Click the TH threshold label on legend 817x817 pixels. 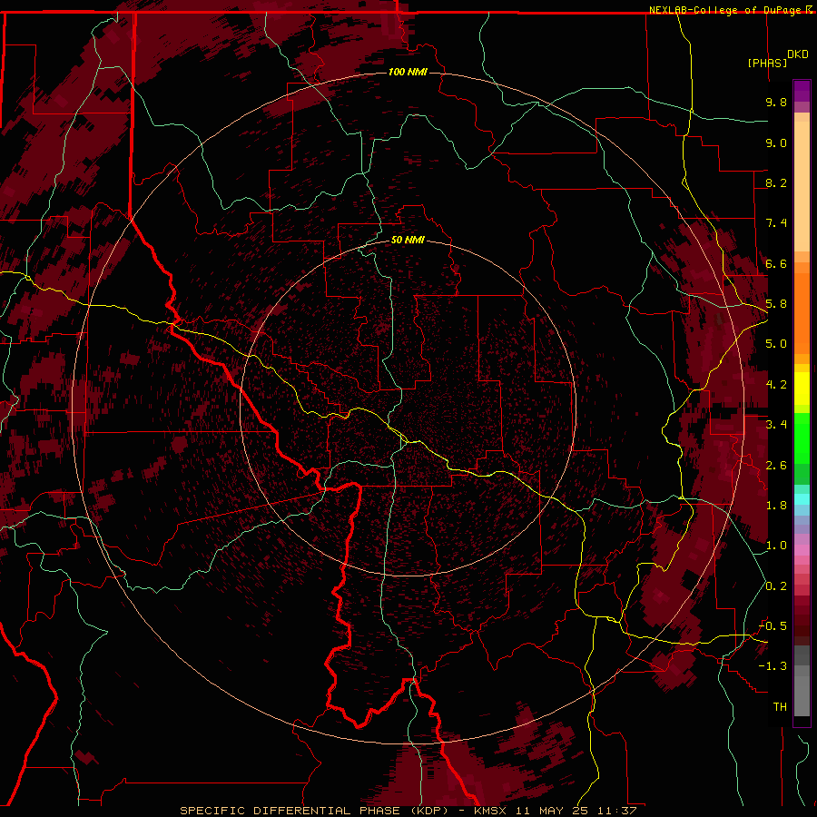click(780, 707)
